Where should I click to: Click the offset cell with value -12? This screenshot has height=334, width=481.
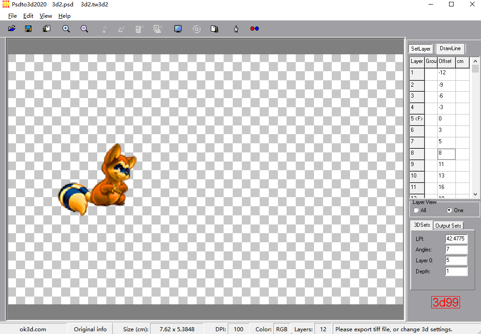coord(446,74)
